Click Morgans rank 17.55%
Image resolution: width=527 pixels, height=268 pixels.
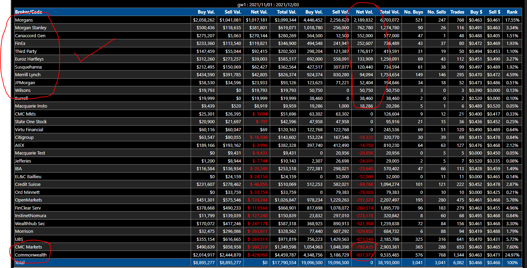click(512, 20)
